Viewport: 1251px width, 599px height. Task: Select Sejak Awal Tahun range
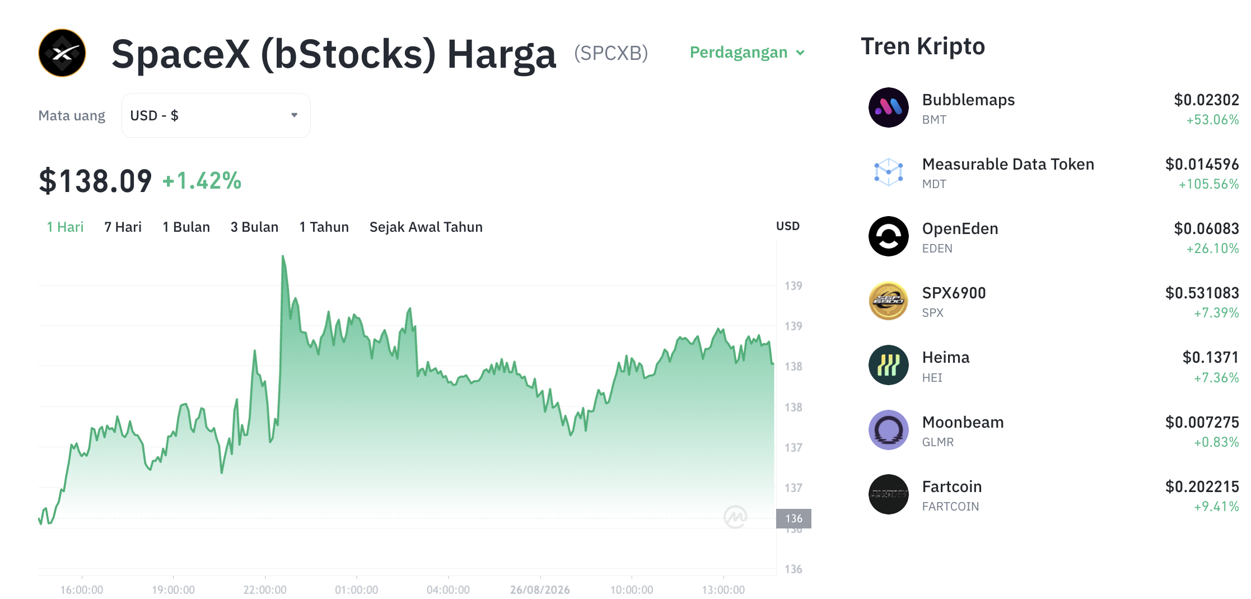[426, 227]
